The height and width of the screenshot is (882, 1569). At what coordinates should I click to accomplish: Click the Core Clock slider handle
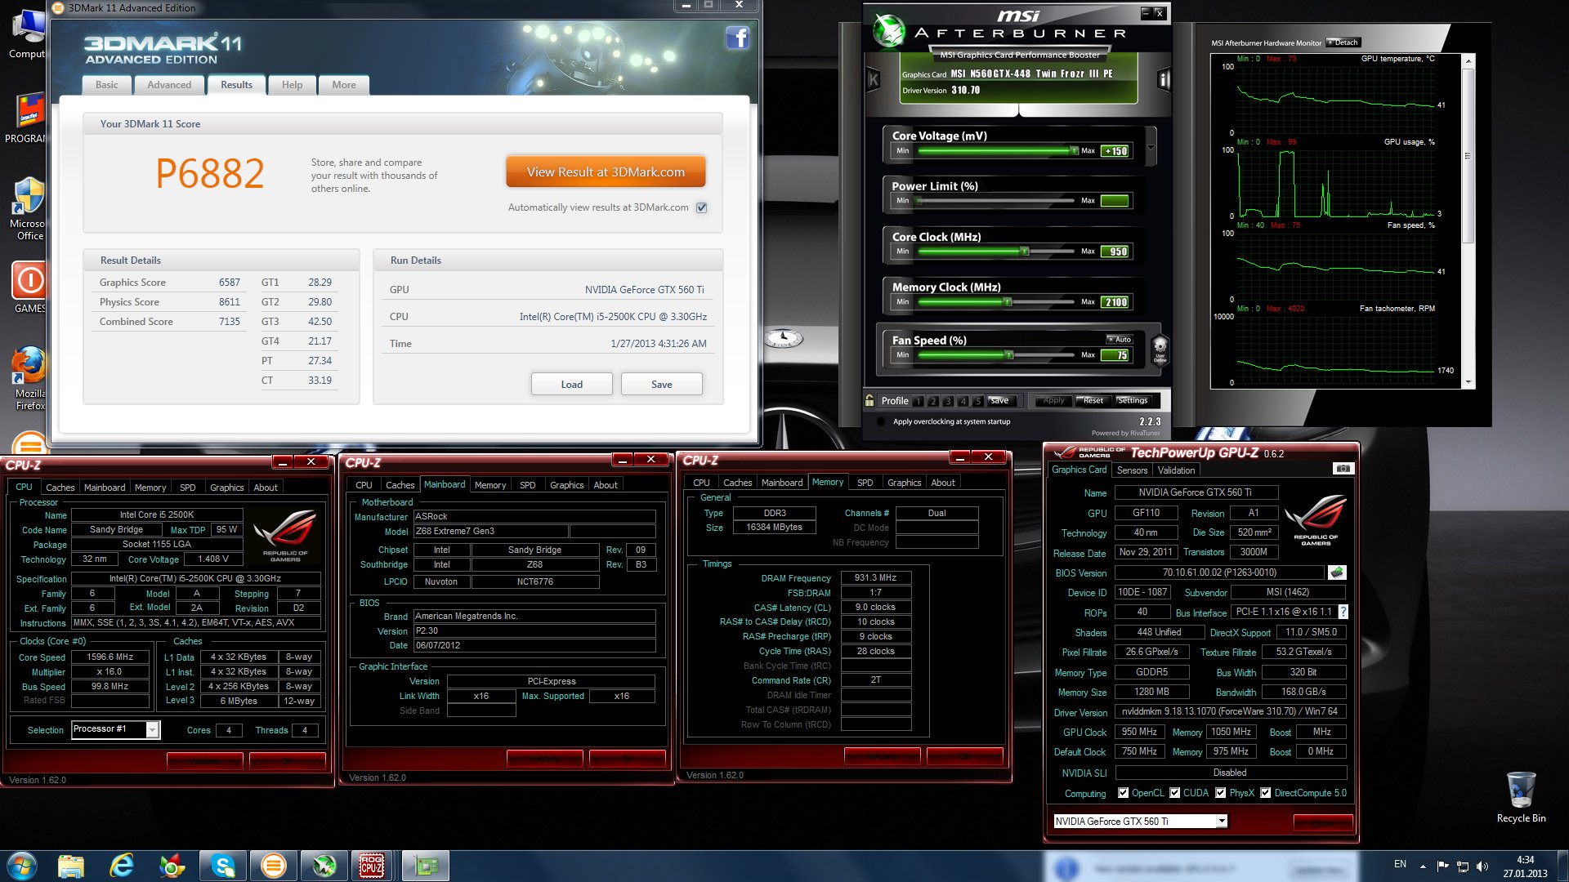(x=1024, y=252)
